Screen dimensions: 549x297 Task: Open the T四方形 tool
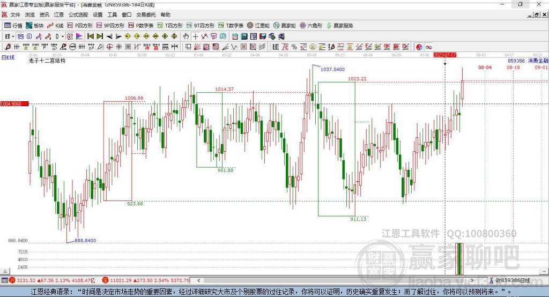pyautogui.click(x=170, y=25)
